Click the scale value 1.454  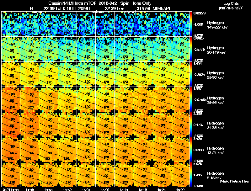tap(198, 63)
